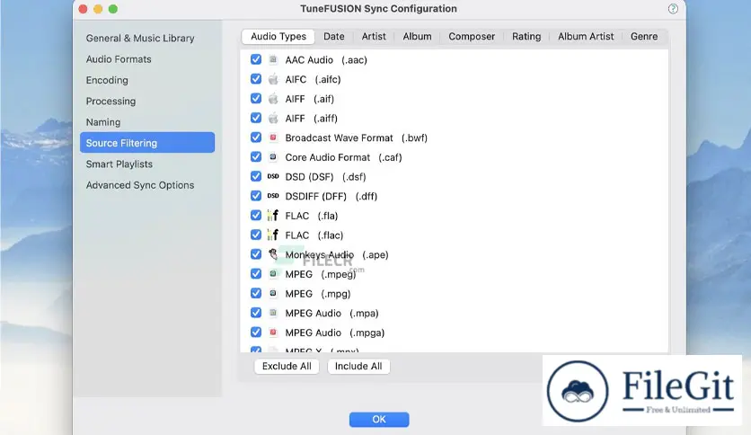Viewport: 751px width, 435px height.
Task: Open the Composer tab
Action: (472, 37)
